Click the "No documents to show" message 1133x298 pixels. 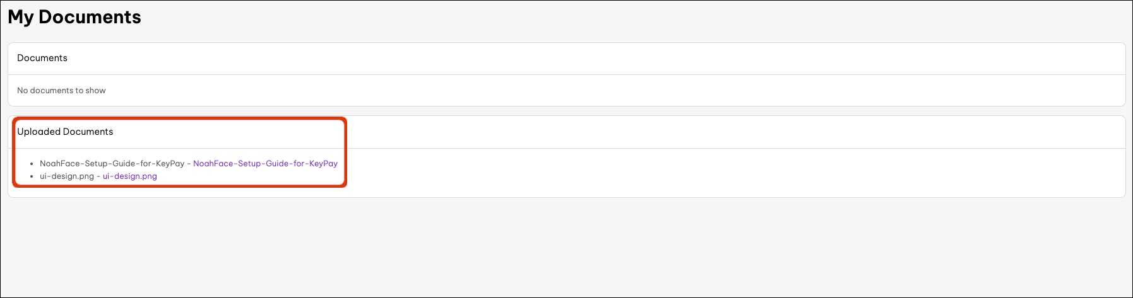click(61, 91)
